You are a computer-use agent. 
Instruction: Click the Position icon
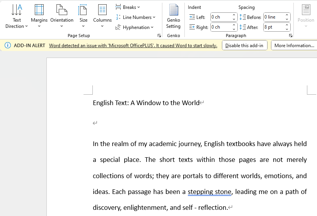(x=306, y=10)
